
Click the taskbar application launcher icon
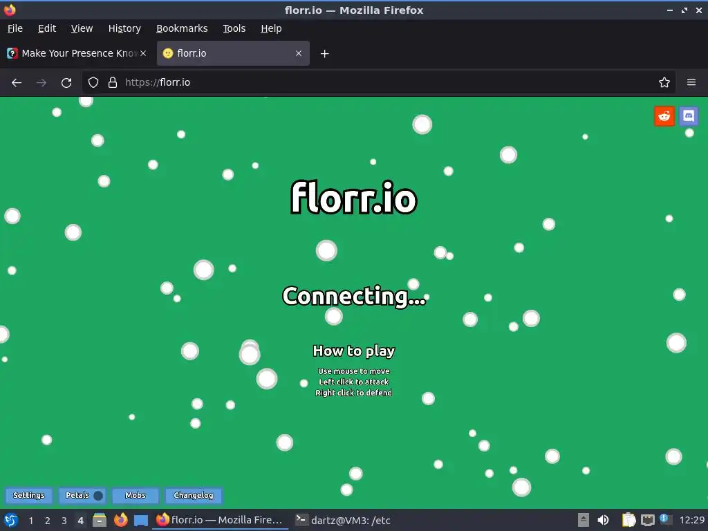coord(11,520)
